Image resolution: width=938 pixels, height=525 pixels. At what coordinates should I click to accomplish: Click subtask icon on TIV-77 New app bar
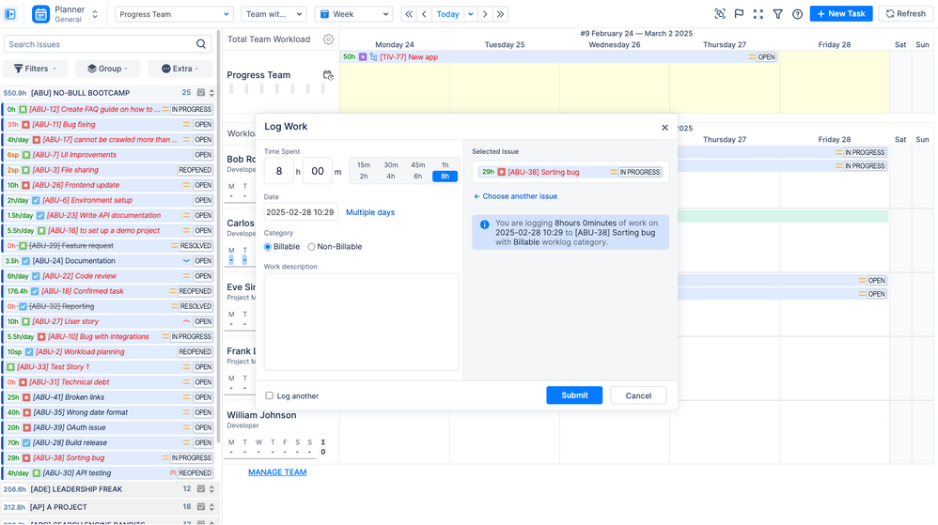(x=373, y=56)
